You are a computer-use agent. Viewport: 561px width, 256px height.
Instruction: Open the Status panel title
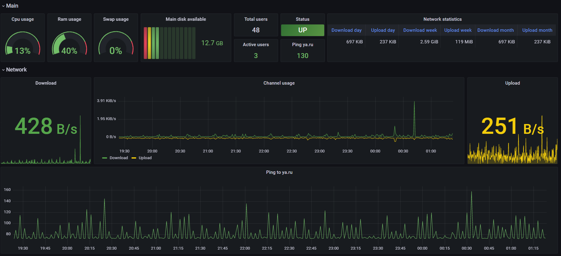(303, 19)
